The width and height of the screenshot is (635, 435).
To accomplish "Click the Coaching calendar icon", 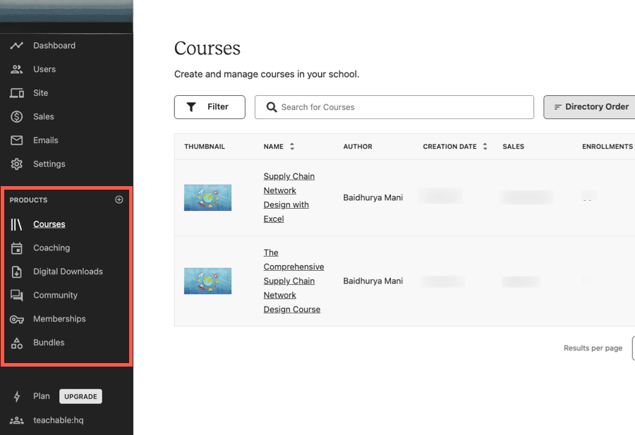I will coord(17,248).
